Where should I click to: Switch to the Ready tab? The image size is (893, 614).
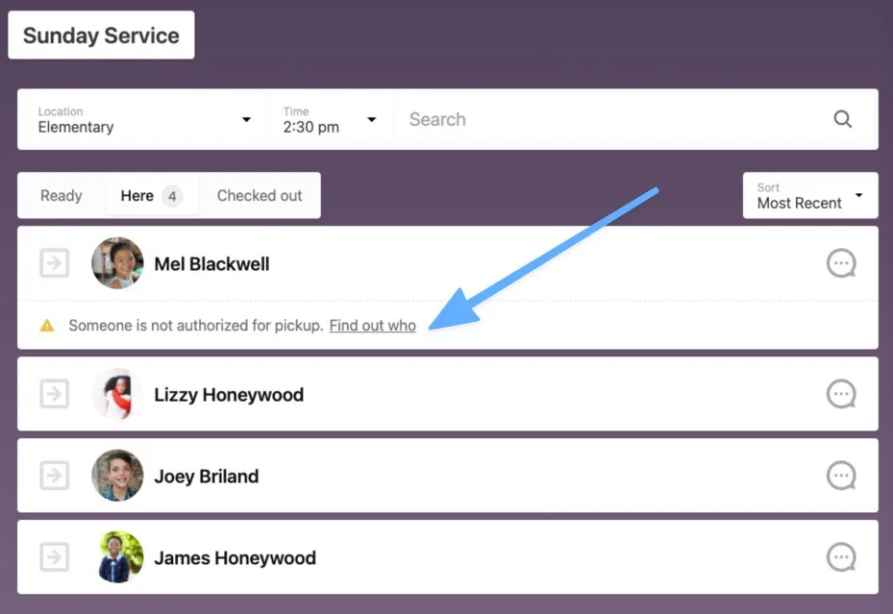tap(62, 196)
